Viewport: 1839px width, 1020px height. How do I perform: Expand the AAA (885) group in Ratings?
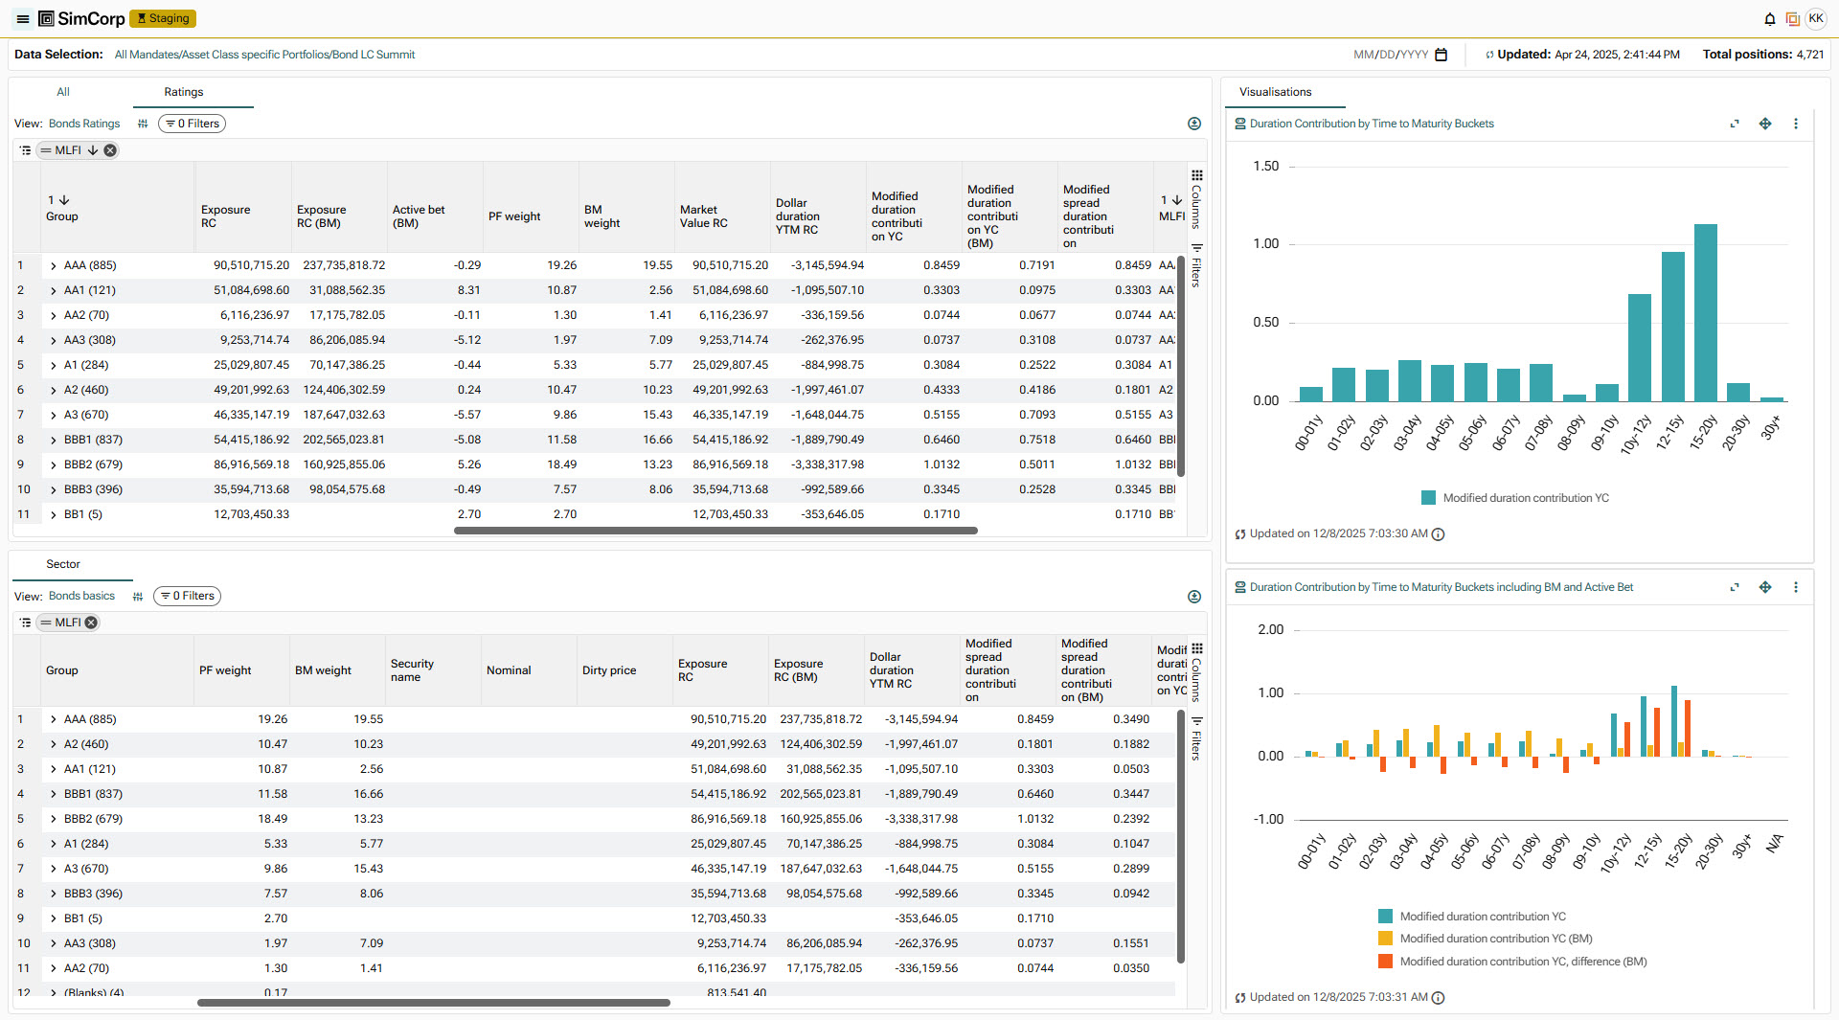[54, 265]
